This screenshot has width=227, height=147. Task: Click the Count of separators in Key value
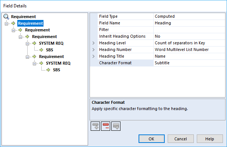point(189,43)
